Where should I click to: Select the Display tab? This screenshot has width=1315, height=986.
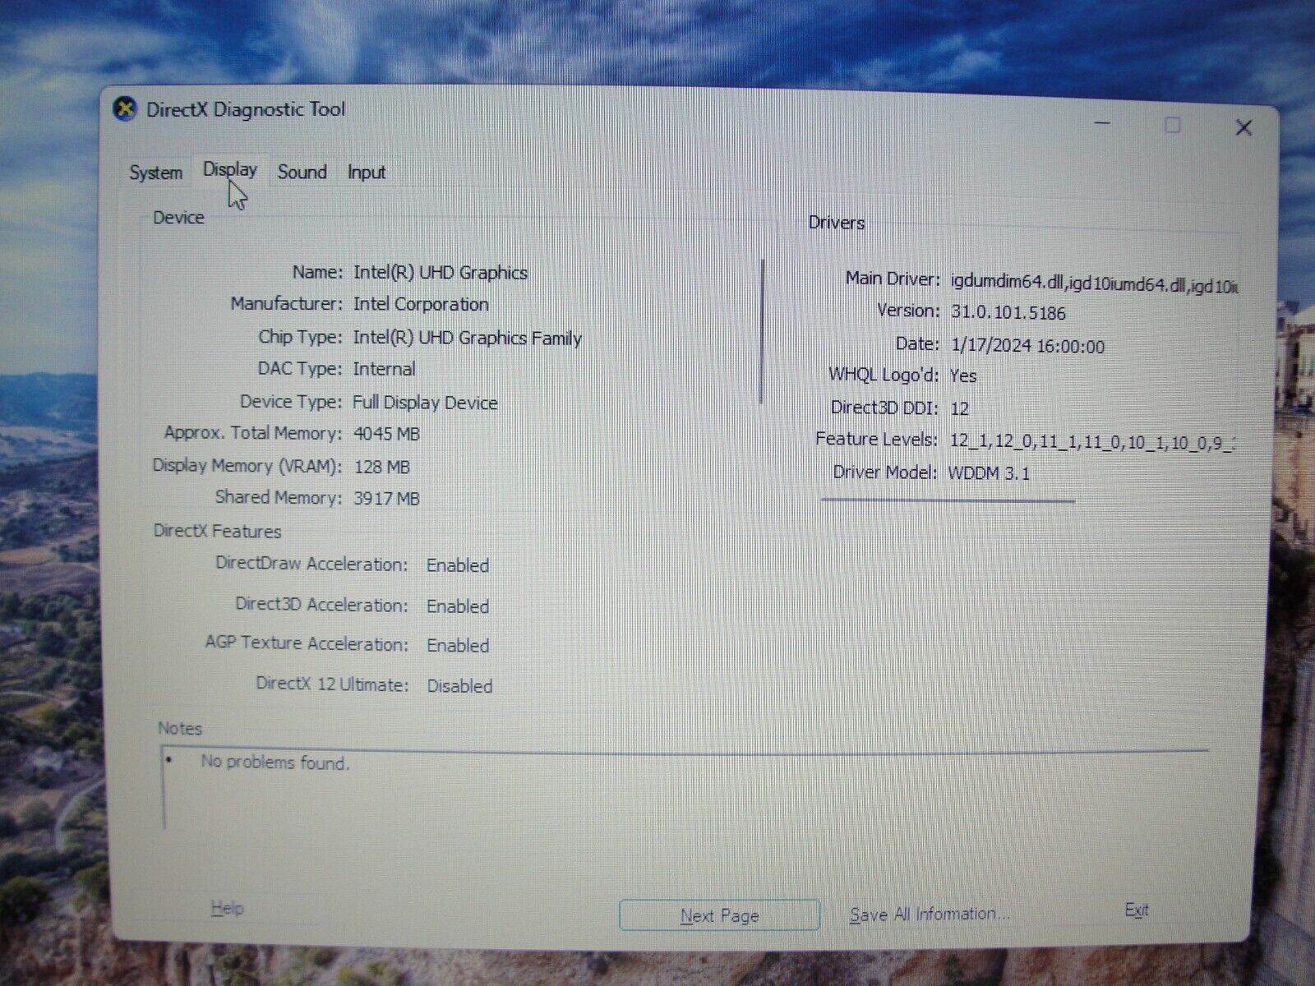pyautogui.click(x=229, y=170)
